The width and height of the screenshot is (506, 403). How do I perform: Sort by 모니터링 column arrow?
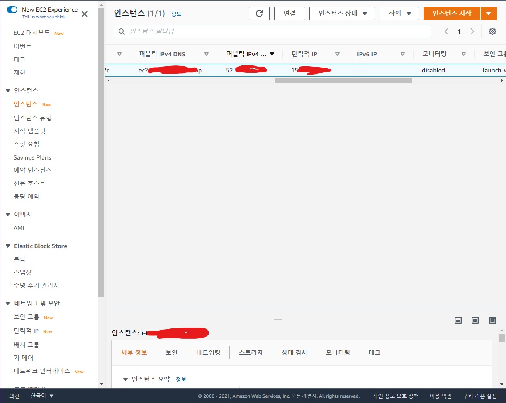pyautogui.click(x=463, y=54)
